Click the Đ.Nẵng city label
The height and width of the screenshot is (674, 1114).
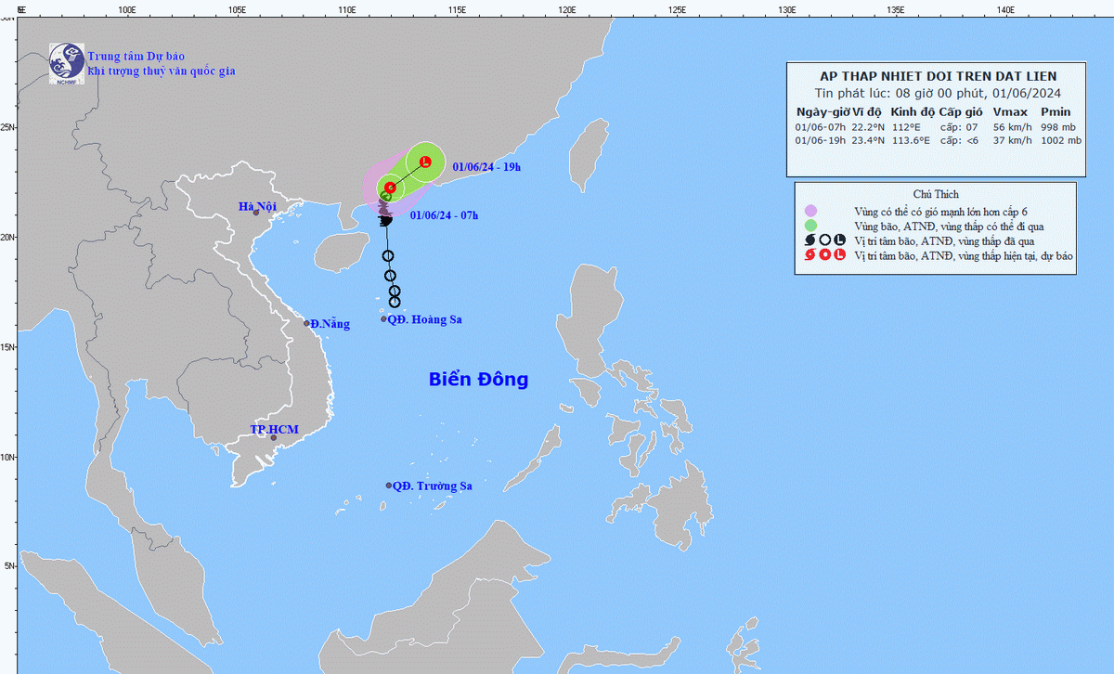click(x=330, y=324)
